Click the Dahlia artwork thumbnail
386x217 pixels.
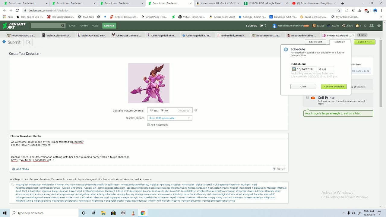click(149, 83)
